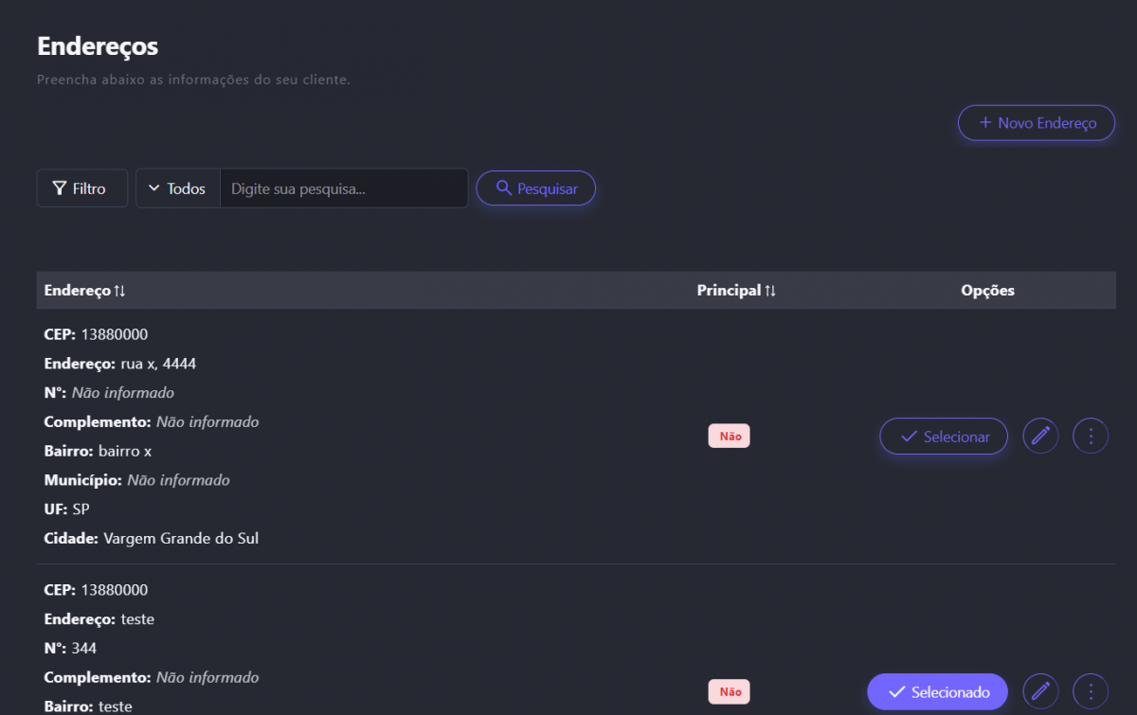Open the three-dot options menu for rua x address
Screen dimensions: 1137x715
[x=1091, y=437]
